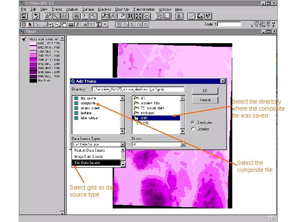Choose Grid Data Source from the list
This screenshot has height=222, width=296.
pos(96,163)
